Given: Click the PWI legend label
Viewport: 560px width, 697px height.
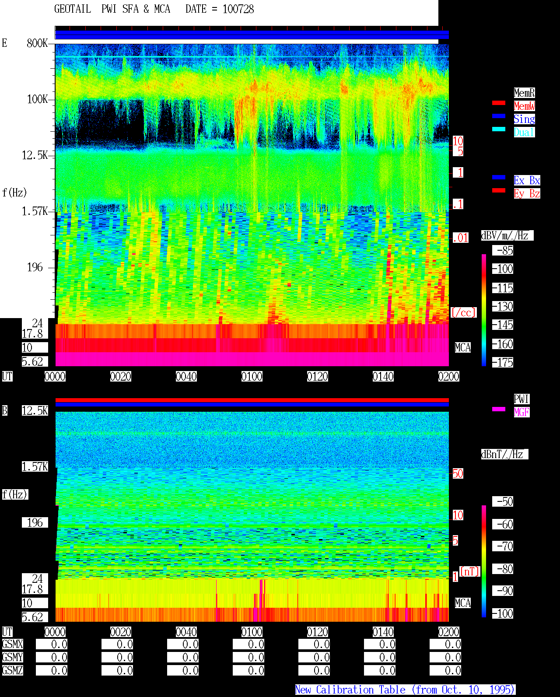Looking at the screenshot, I should (x=521, y=399).
